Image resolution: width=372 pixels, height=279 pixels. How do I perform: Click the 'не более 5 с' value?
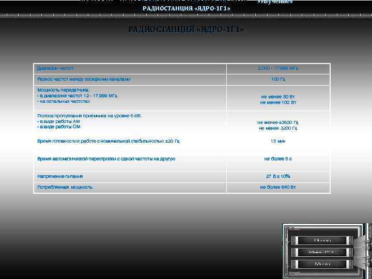click(x=278, y=159)
